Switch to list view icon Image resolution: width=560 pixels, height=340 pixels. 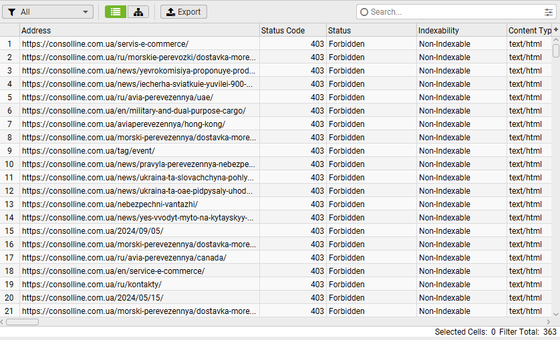(x=116, y=12)
